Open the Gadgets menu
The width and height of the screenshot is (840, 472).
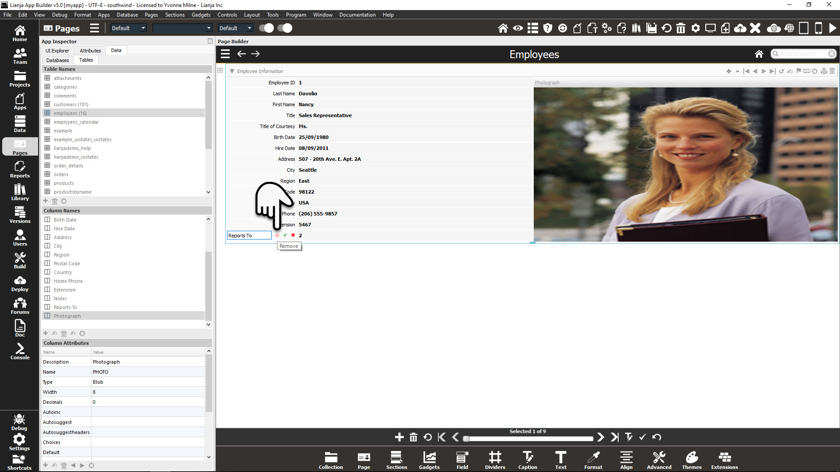tap(201, 14)
